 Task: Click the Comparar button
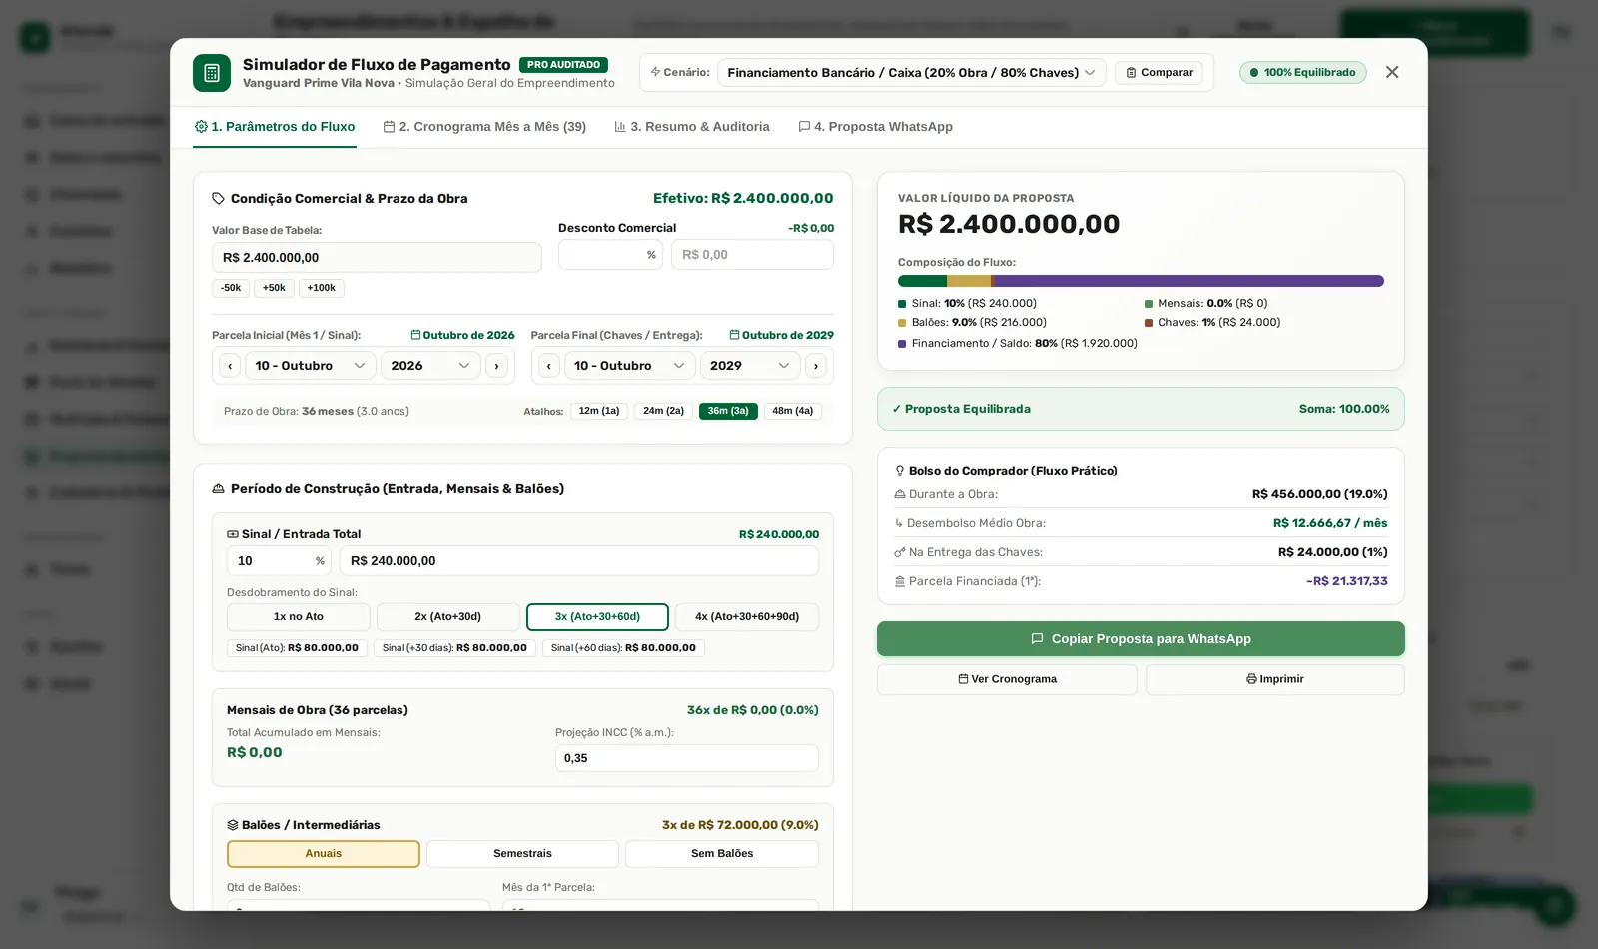point(1159,73)
